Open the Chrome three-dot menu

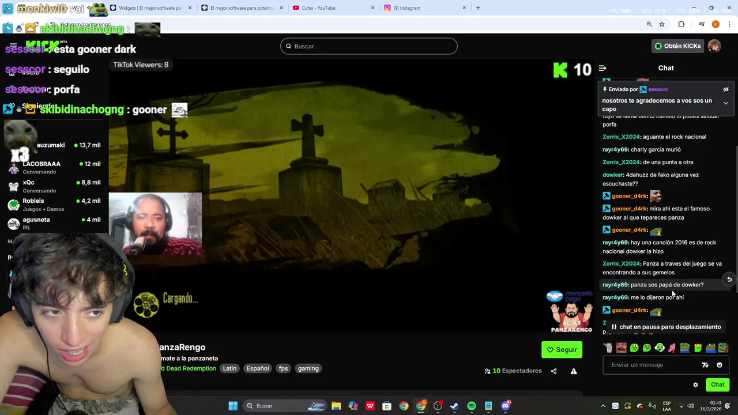[729, 24]
